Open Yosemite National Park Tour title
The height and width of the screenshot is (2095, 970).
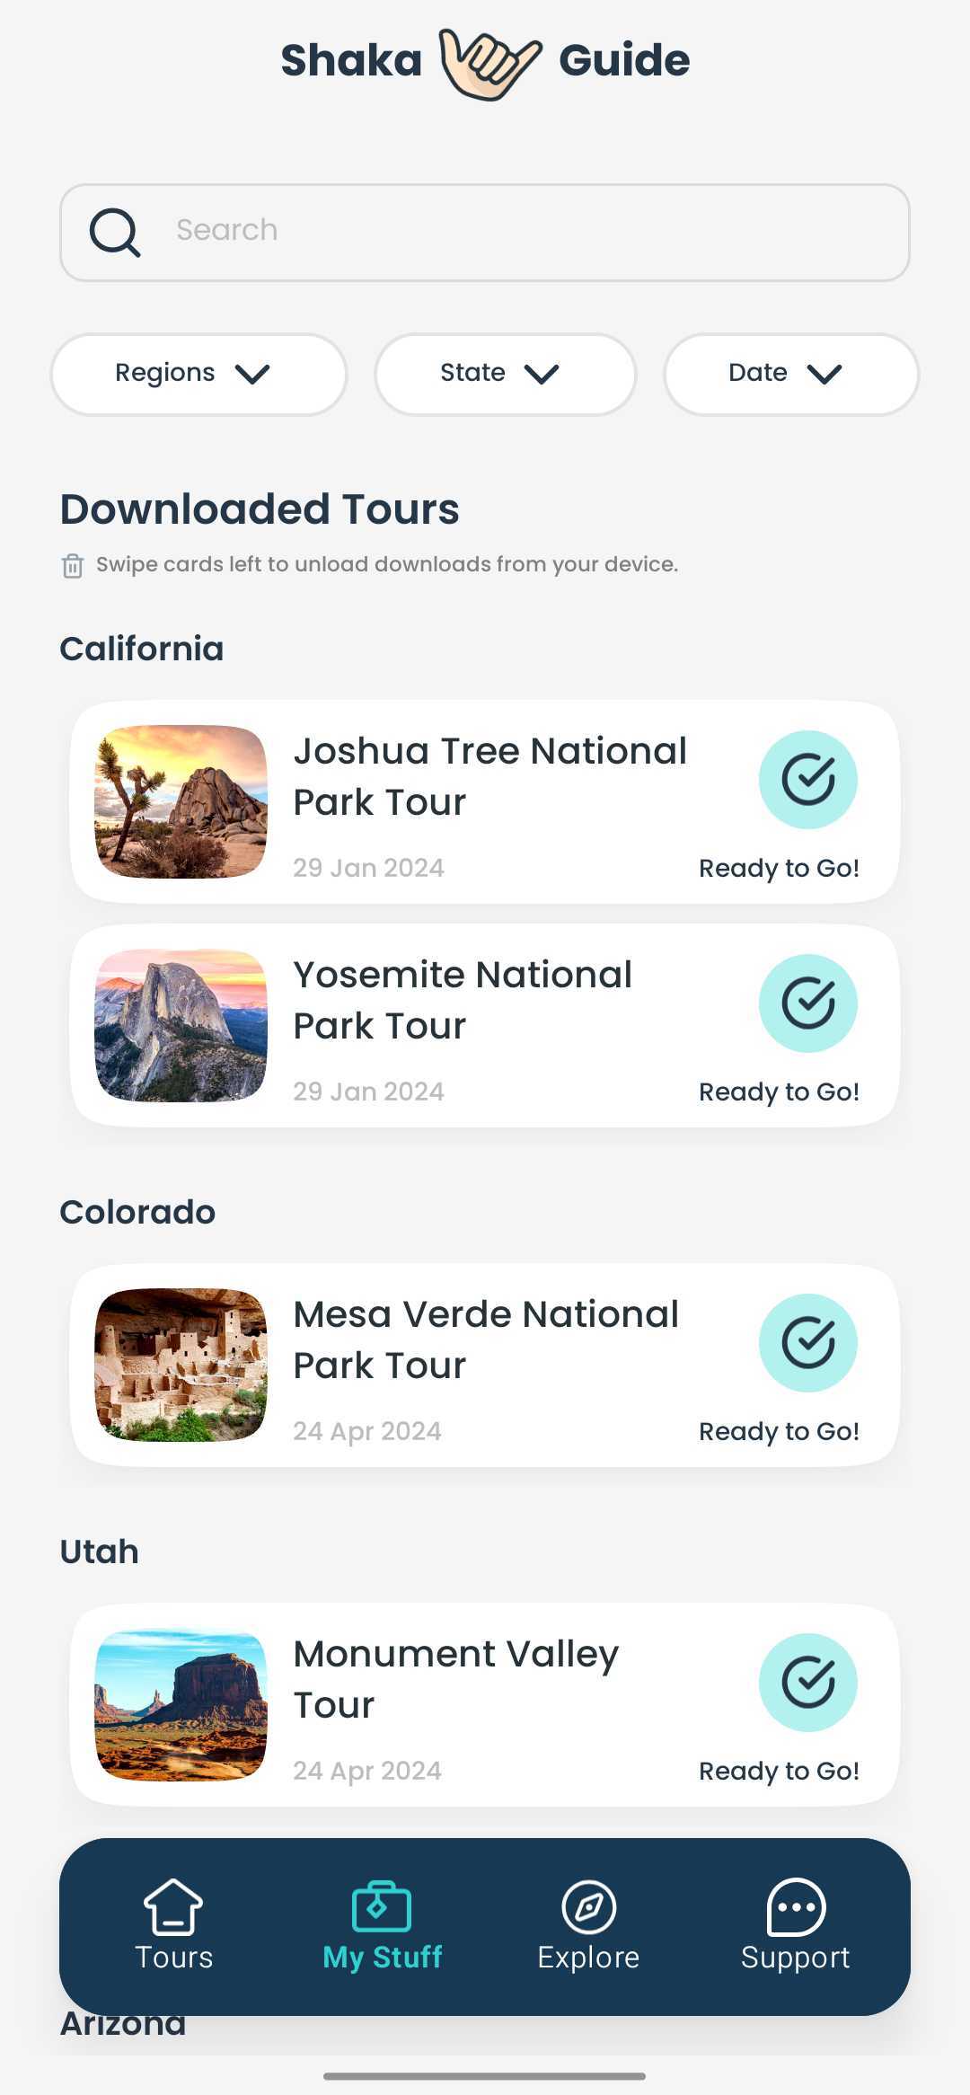click(463, 1000)
